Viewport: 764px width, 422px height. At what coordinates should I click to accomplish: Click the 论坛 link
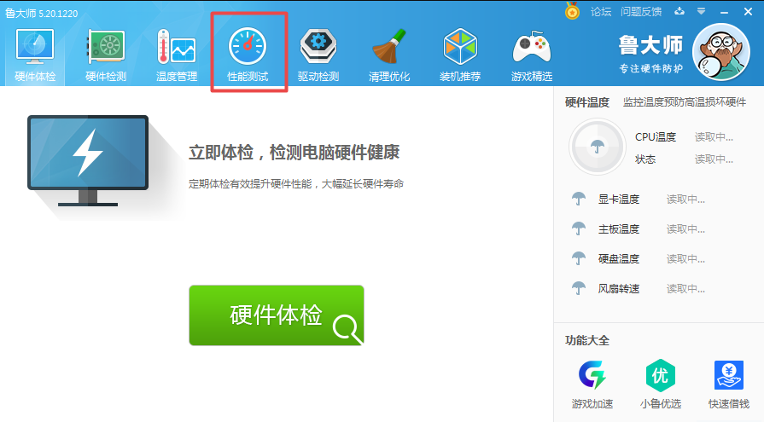point(601,12)
